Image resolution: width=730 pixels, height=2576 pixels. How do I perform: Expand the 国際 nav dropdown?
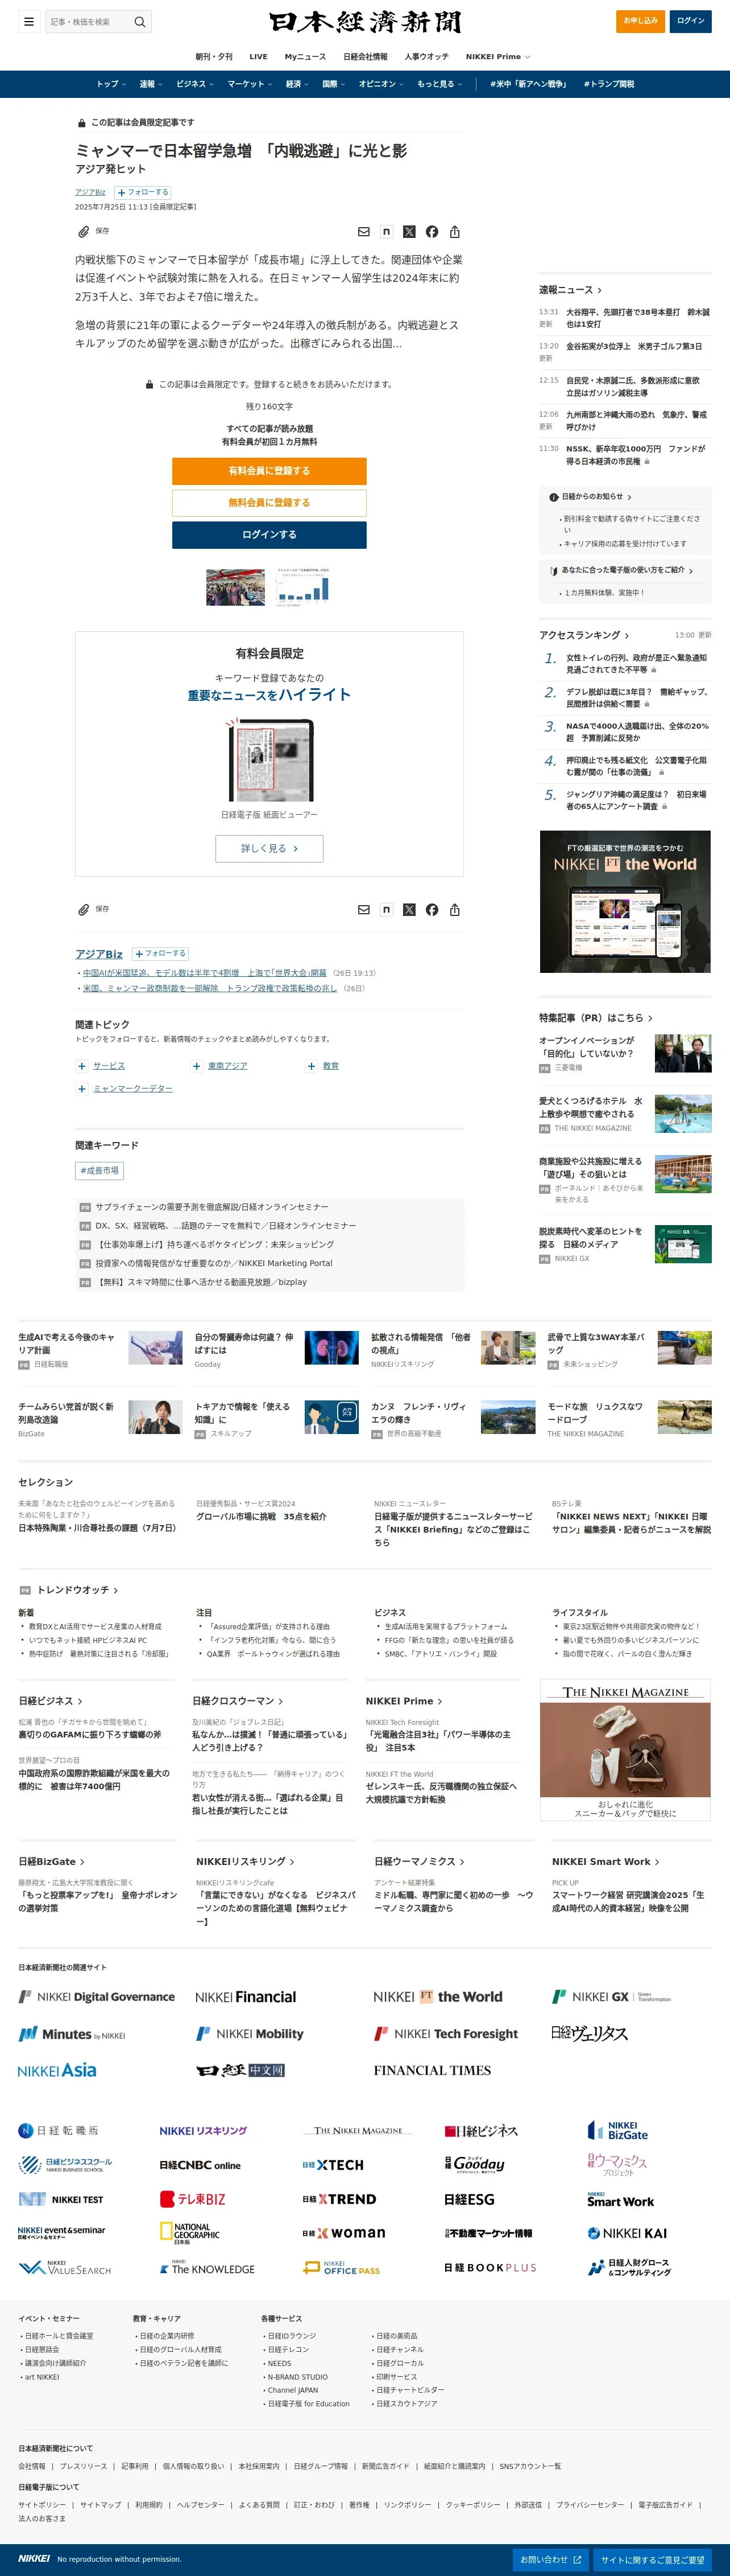[x=334, y=84]
